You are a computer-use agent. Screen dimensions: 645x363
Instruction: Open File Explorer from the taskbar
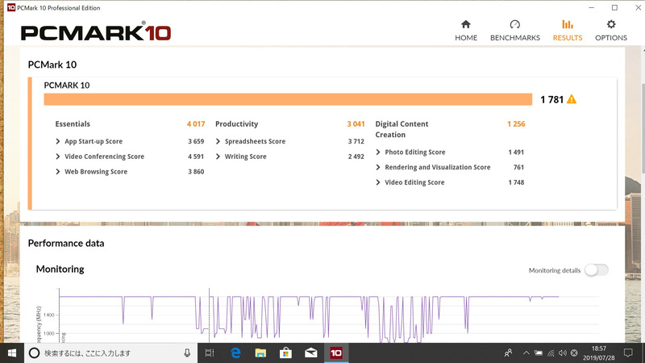260,353
